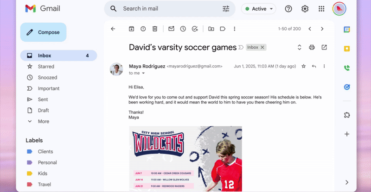The width and height of the screenshot is (371, 192).
Task: Toggle importance marker beside subject
Action: pos(241,47)
